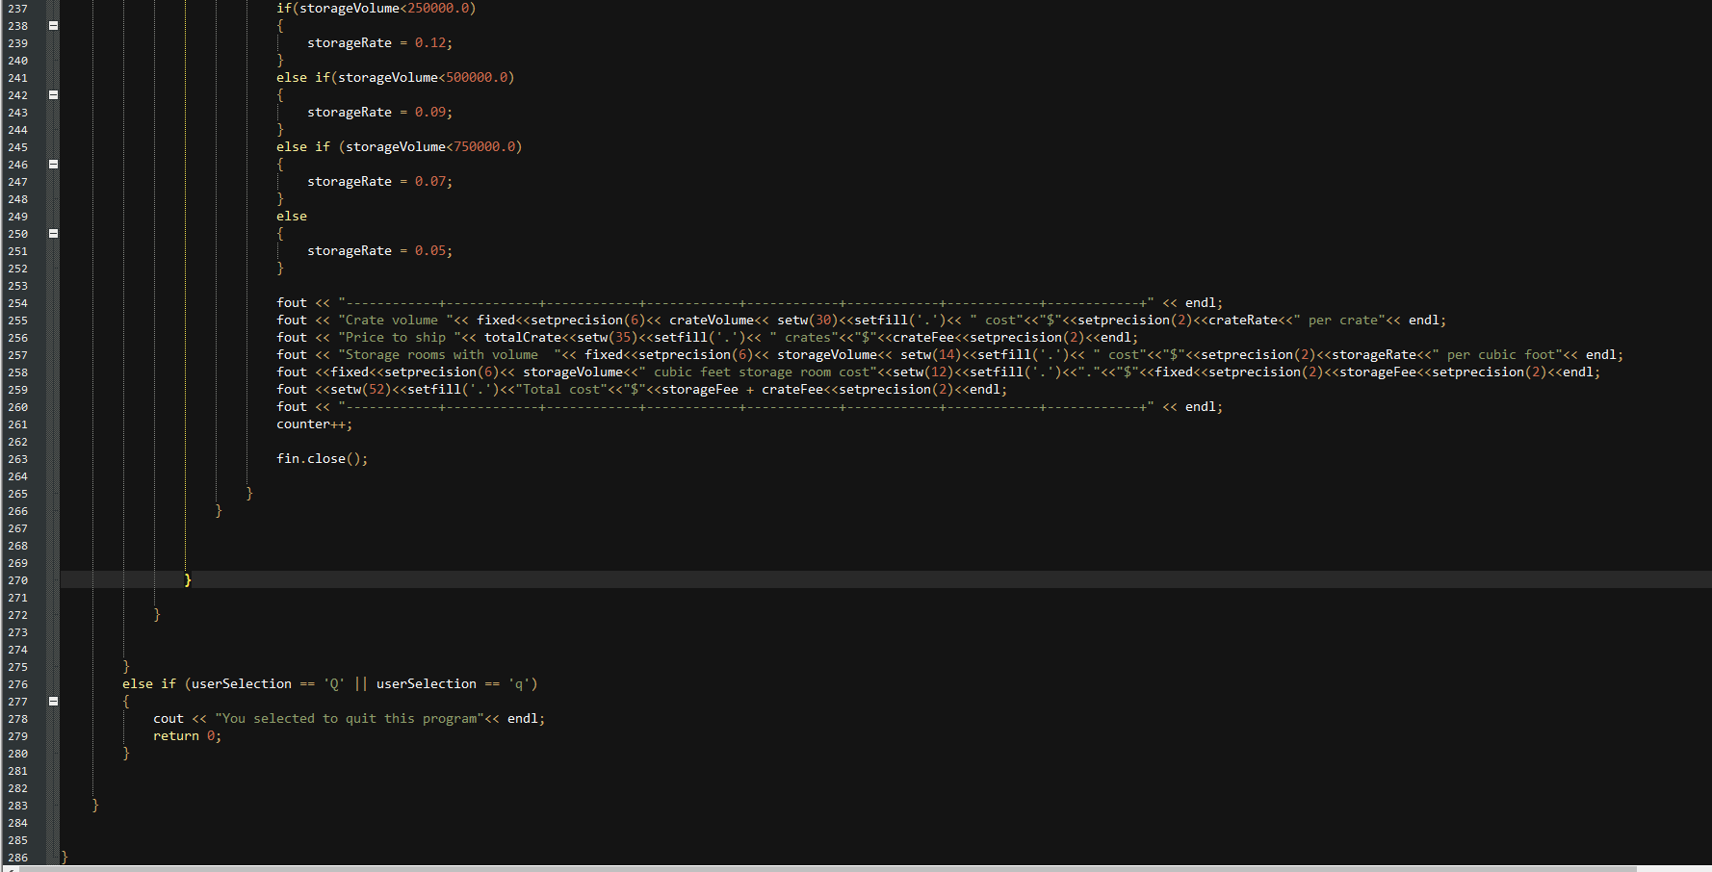
Task: Select the userSelection variable on line 276
Action: point(240,683)
